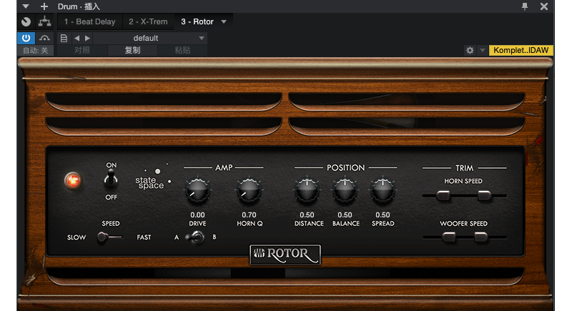Image resolution: width=572 pixels, height=311 pixels.
Task: Open the routing view icon
Action: [x=44, y=21]
